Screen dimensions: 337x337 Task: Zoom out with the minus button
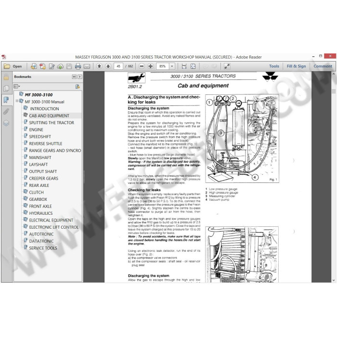142,66
